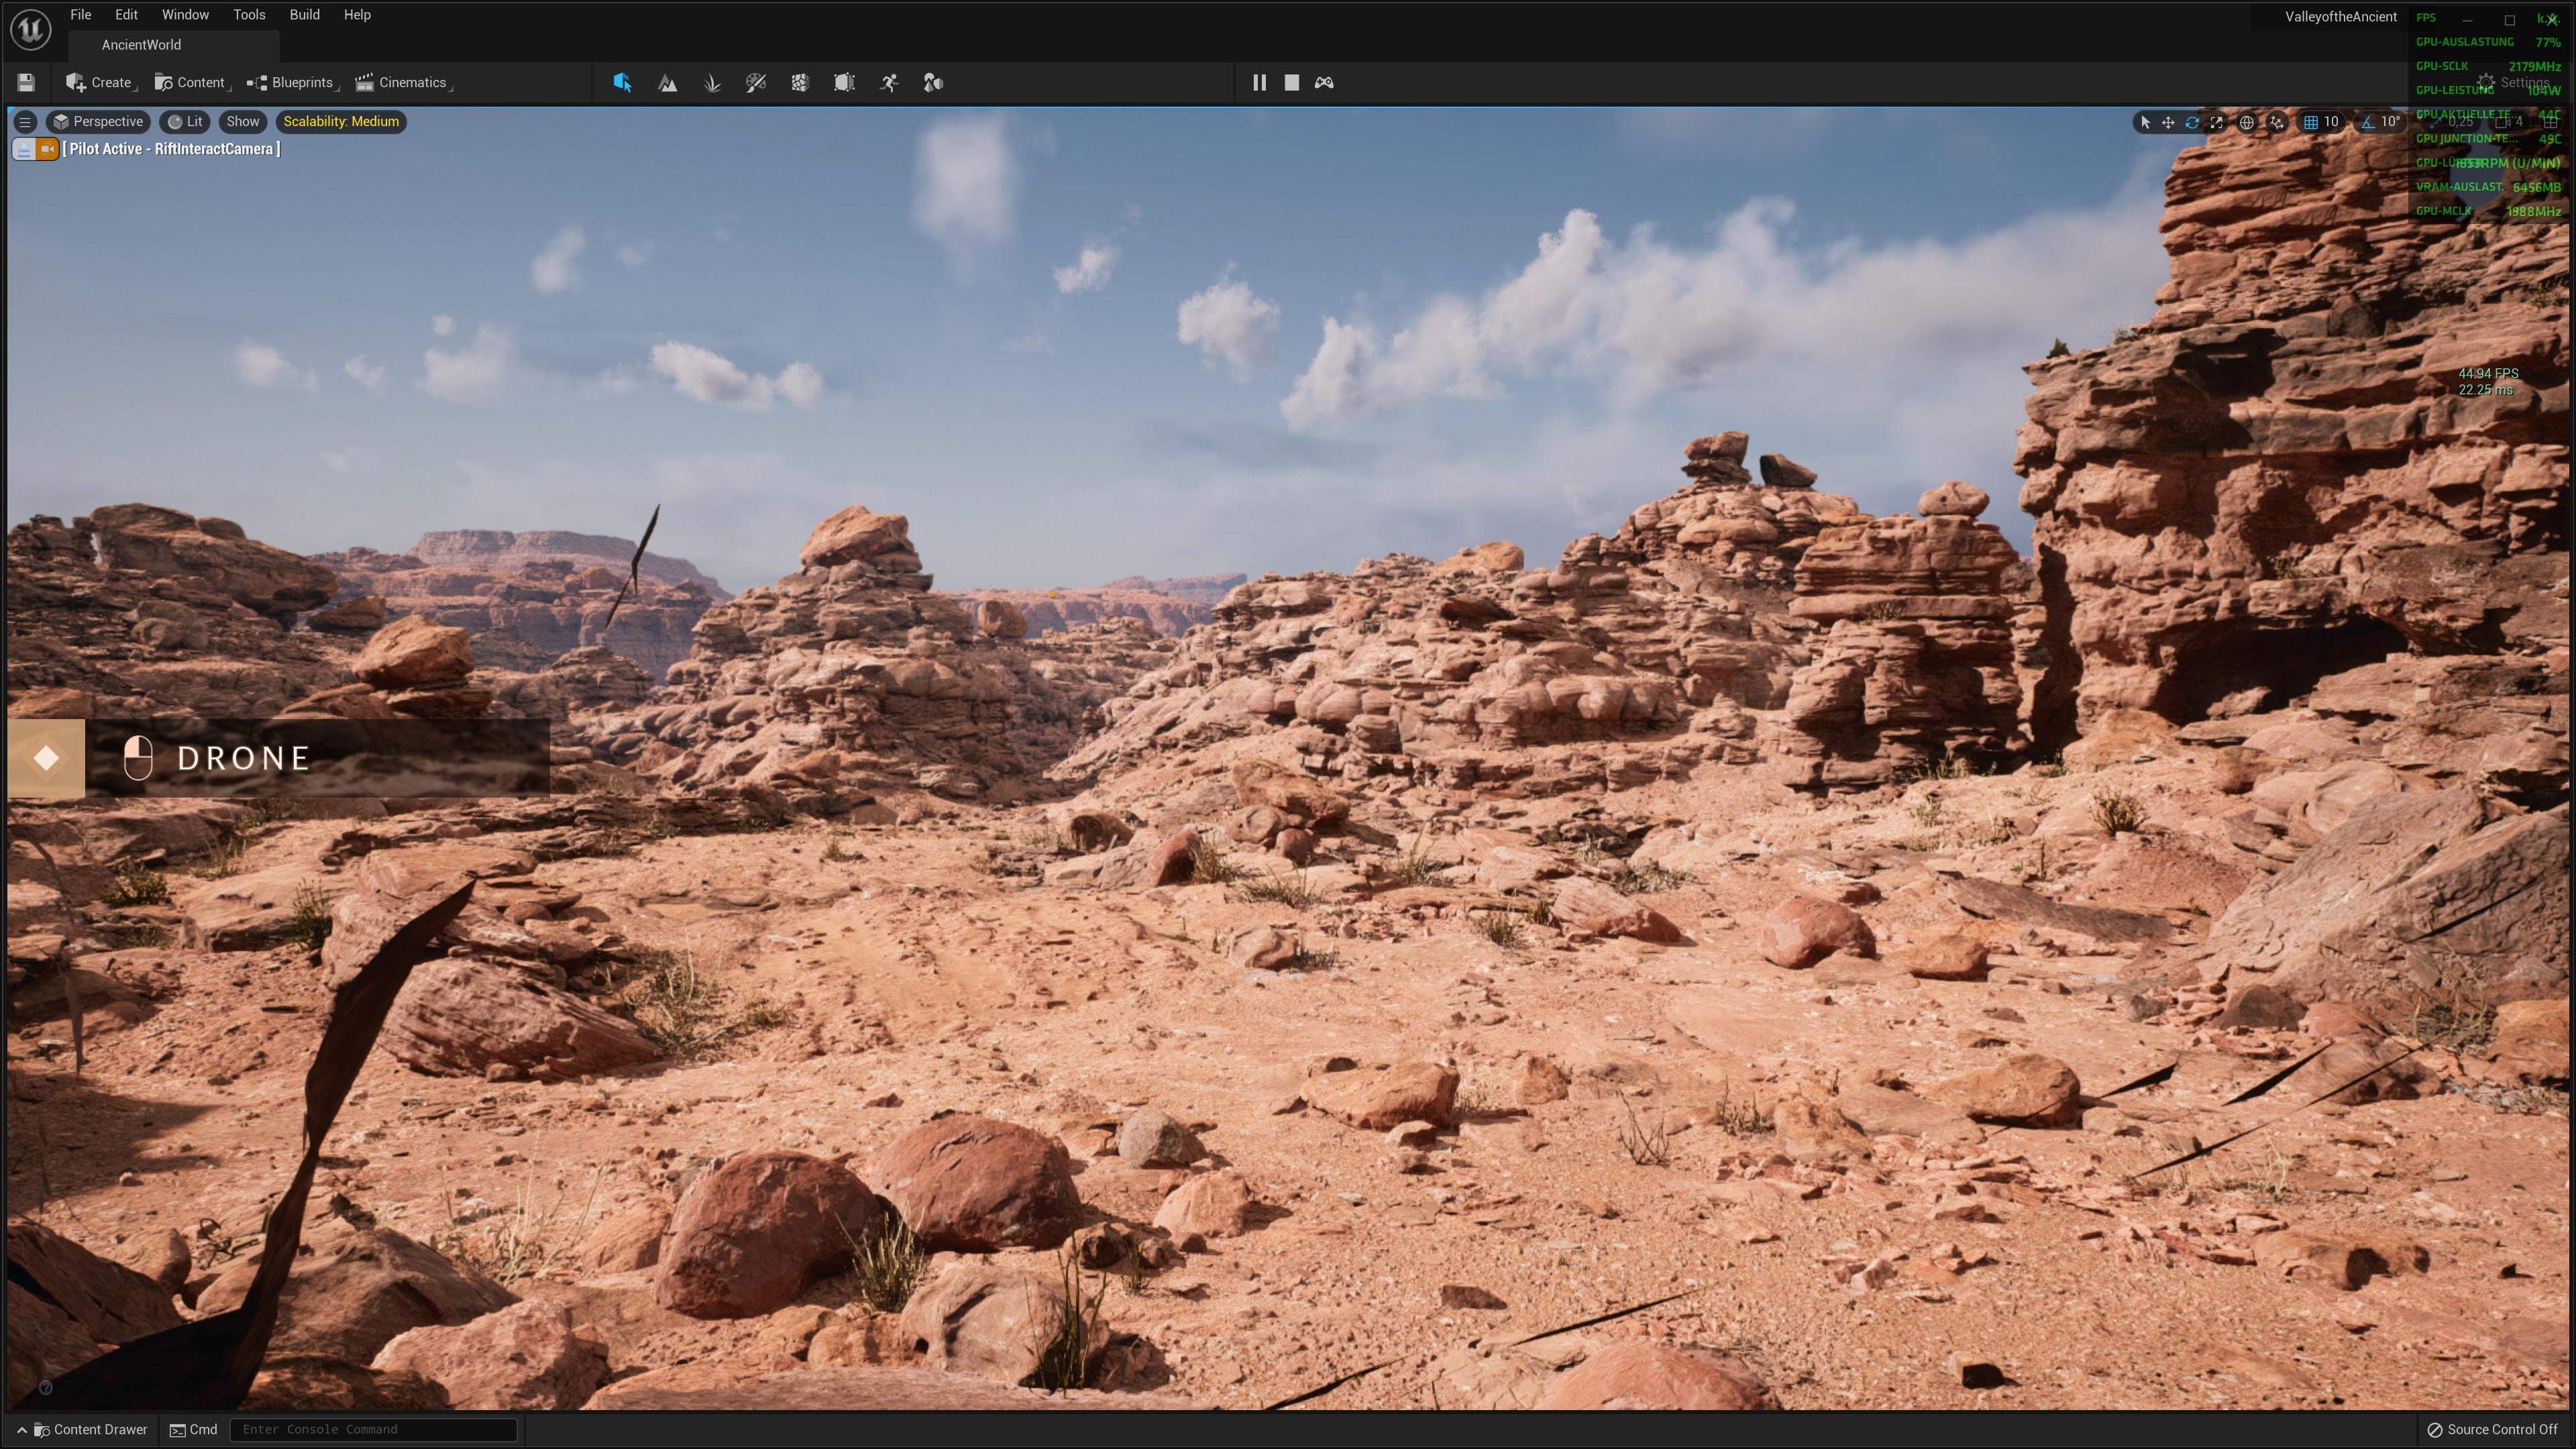The image size is (2576, 1449).
Task: Open the Create dropdown menu
Action: 99,83
